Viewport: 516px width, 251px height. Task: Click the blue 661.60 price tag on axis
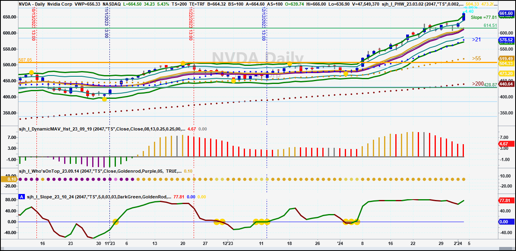point(506,13)
